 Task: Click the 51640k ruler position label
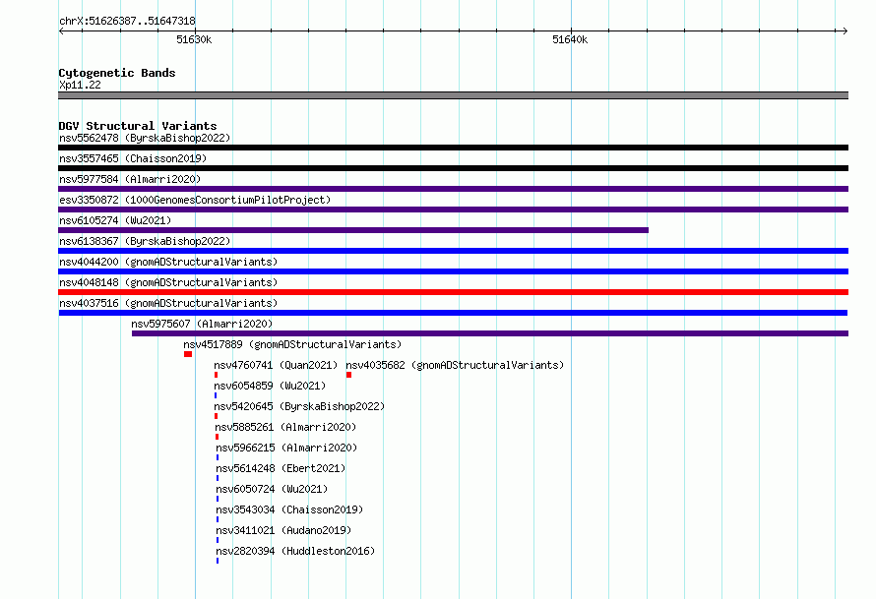[570, 39]
